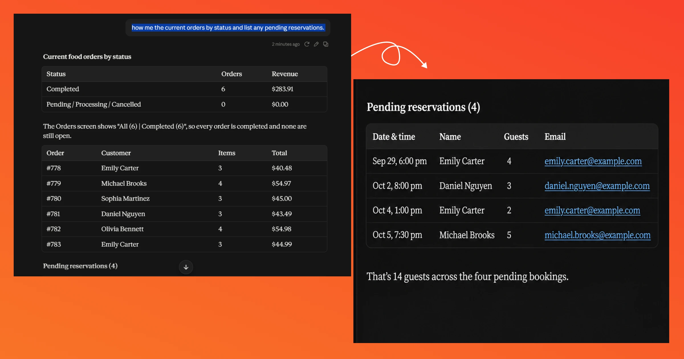
Task: Click the retry/regenerate icon beside timestamp
Action: pos(307,44)
